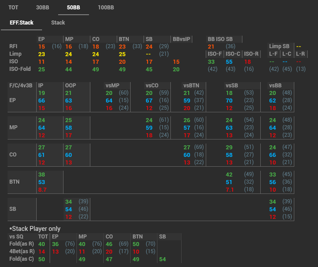Switch to the TOT tab
The image size is (318, 267).
click(x=13, y=8)
